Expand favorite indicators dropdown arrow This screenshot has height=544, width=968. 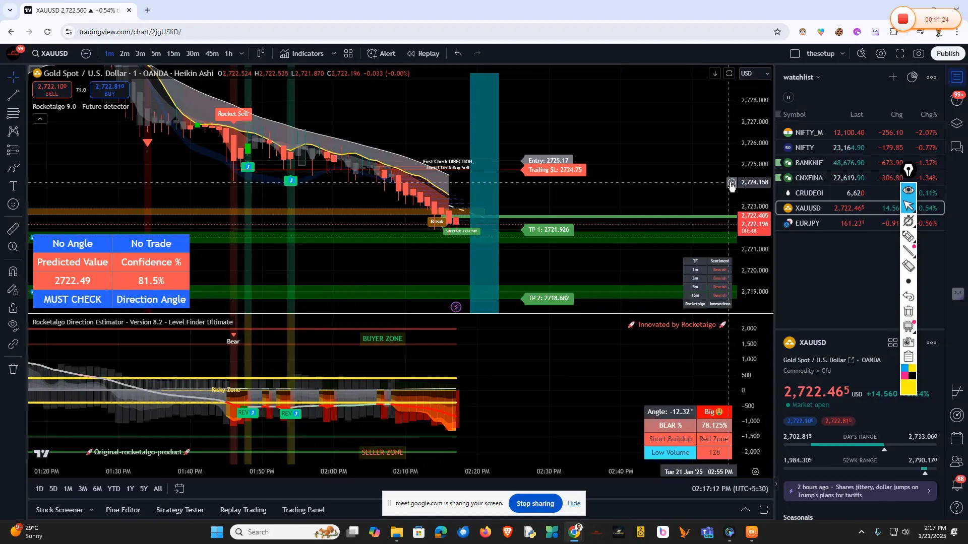[334, 53]
